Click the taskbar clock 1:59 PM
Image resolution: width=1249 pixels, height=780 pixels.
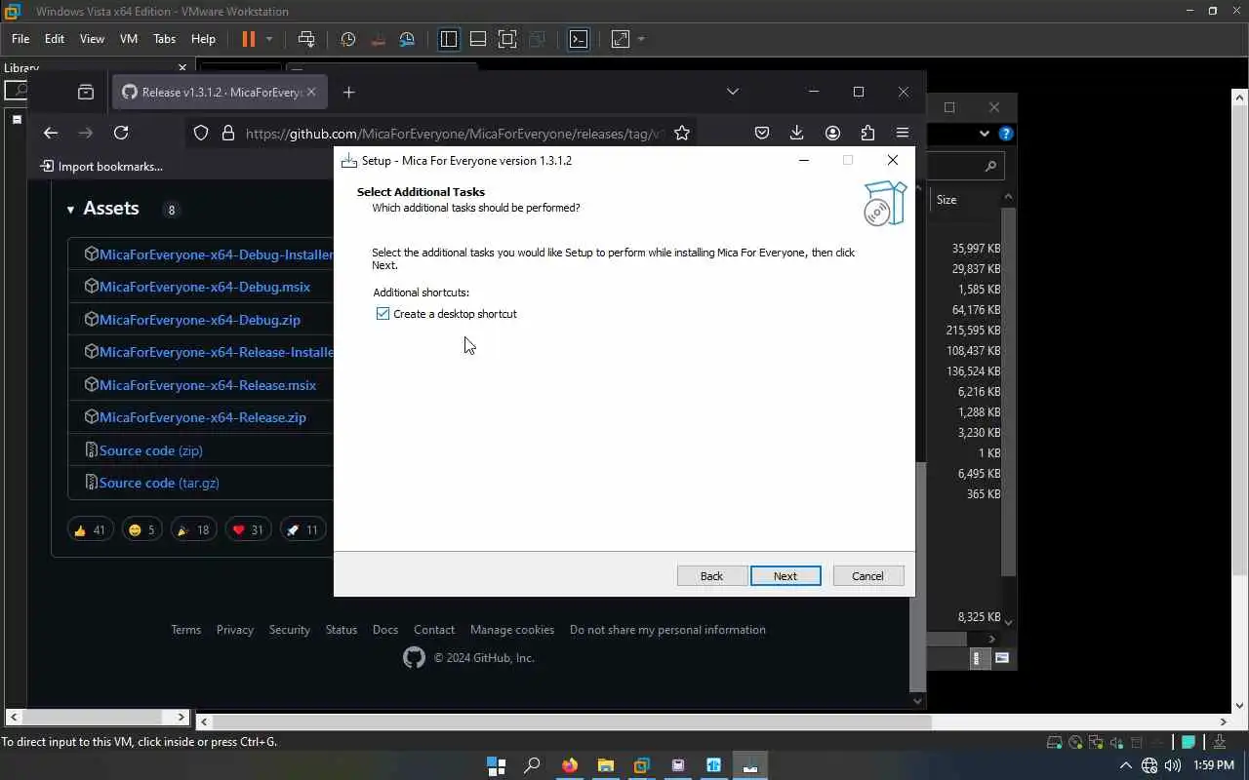1214,765
